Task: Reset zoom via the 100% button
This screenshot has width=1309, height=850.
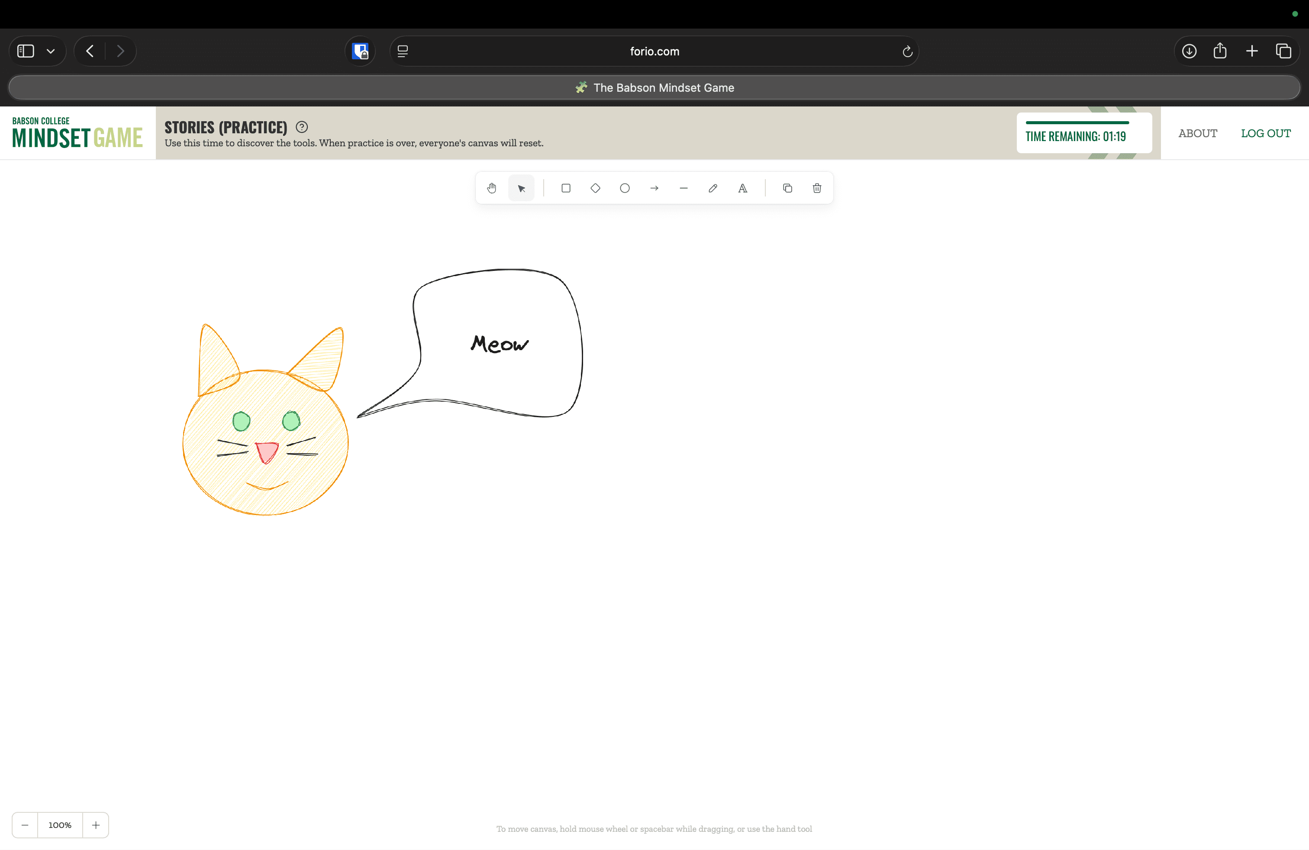Action: click(x=60, y=825)
